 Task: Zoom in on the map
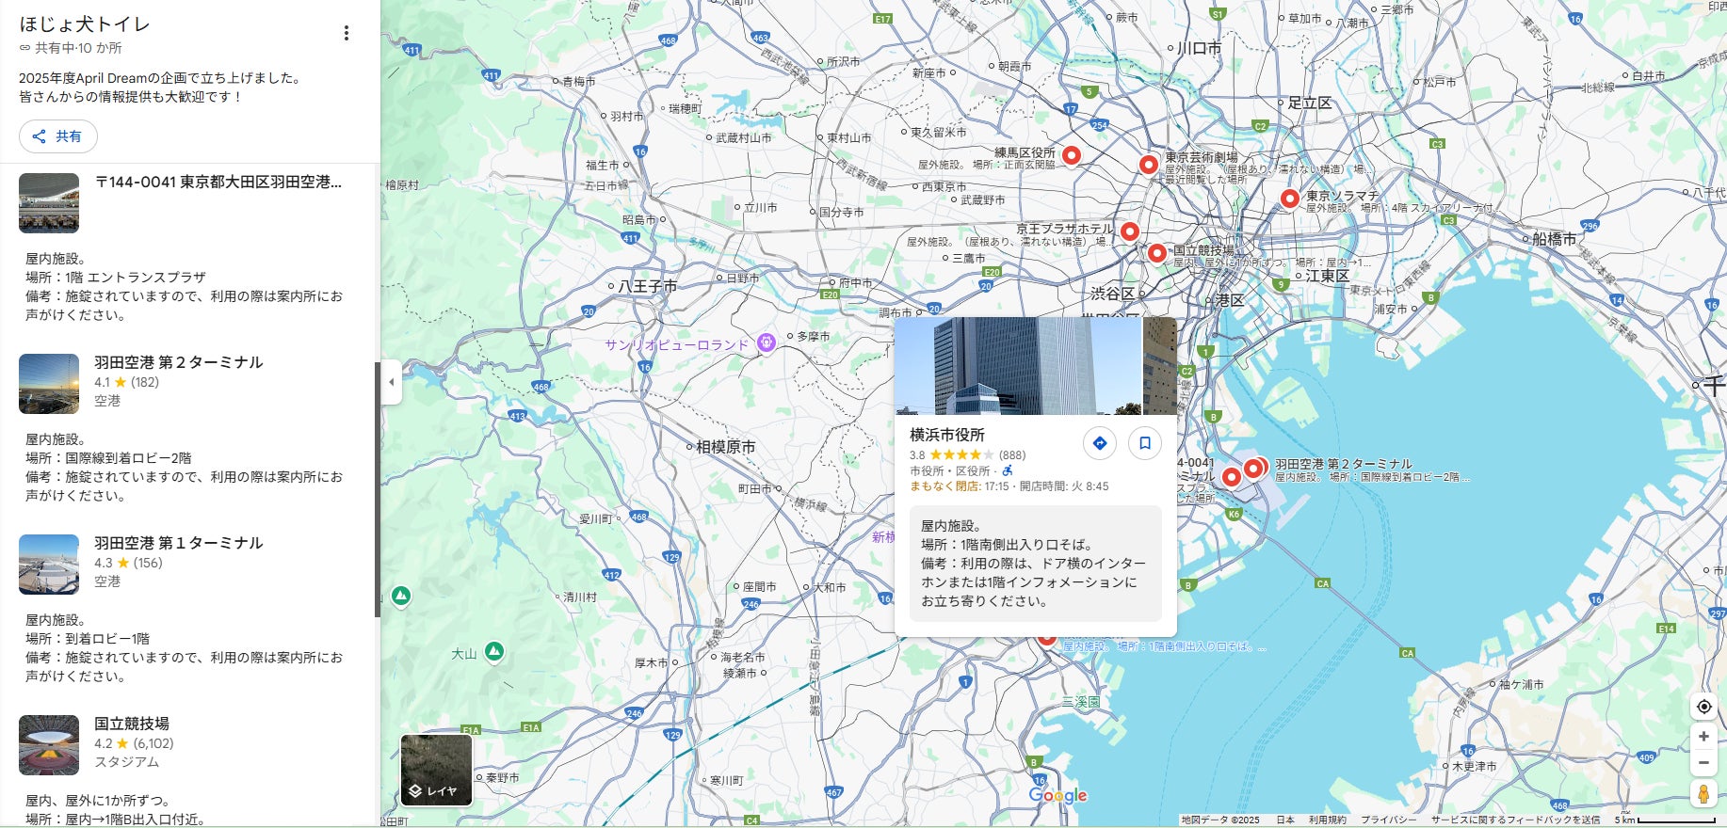pyautogui.click(x=1703, y=737)
